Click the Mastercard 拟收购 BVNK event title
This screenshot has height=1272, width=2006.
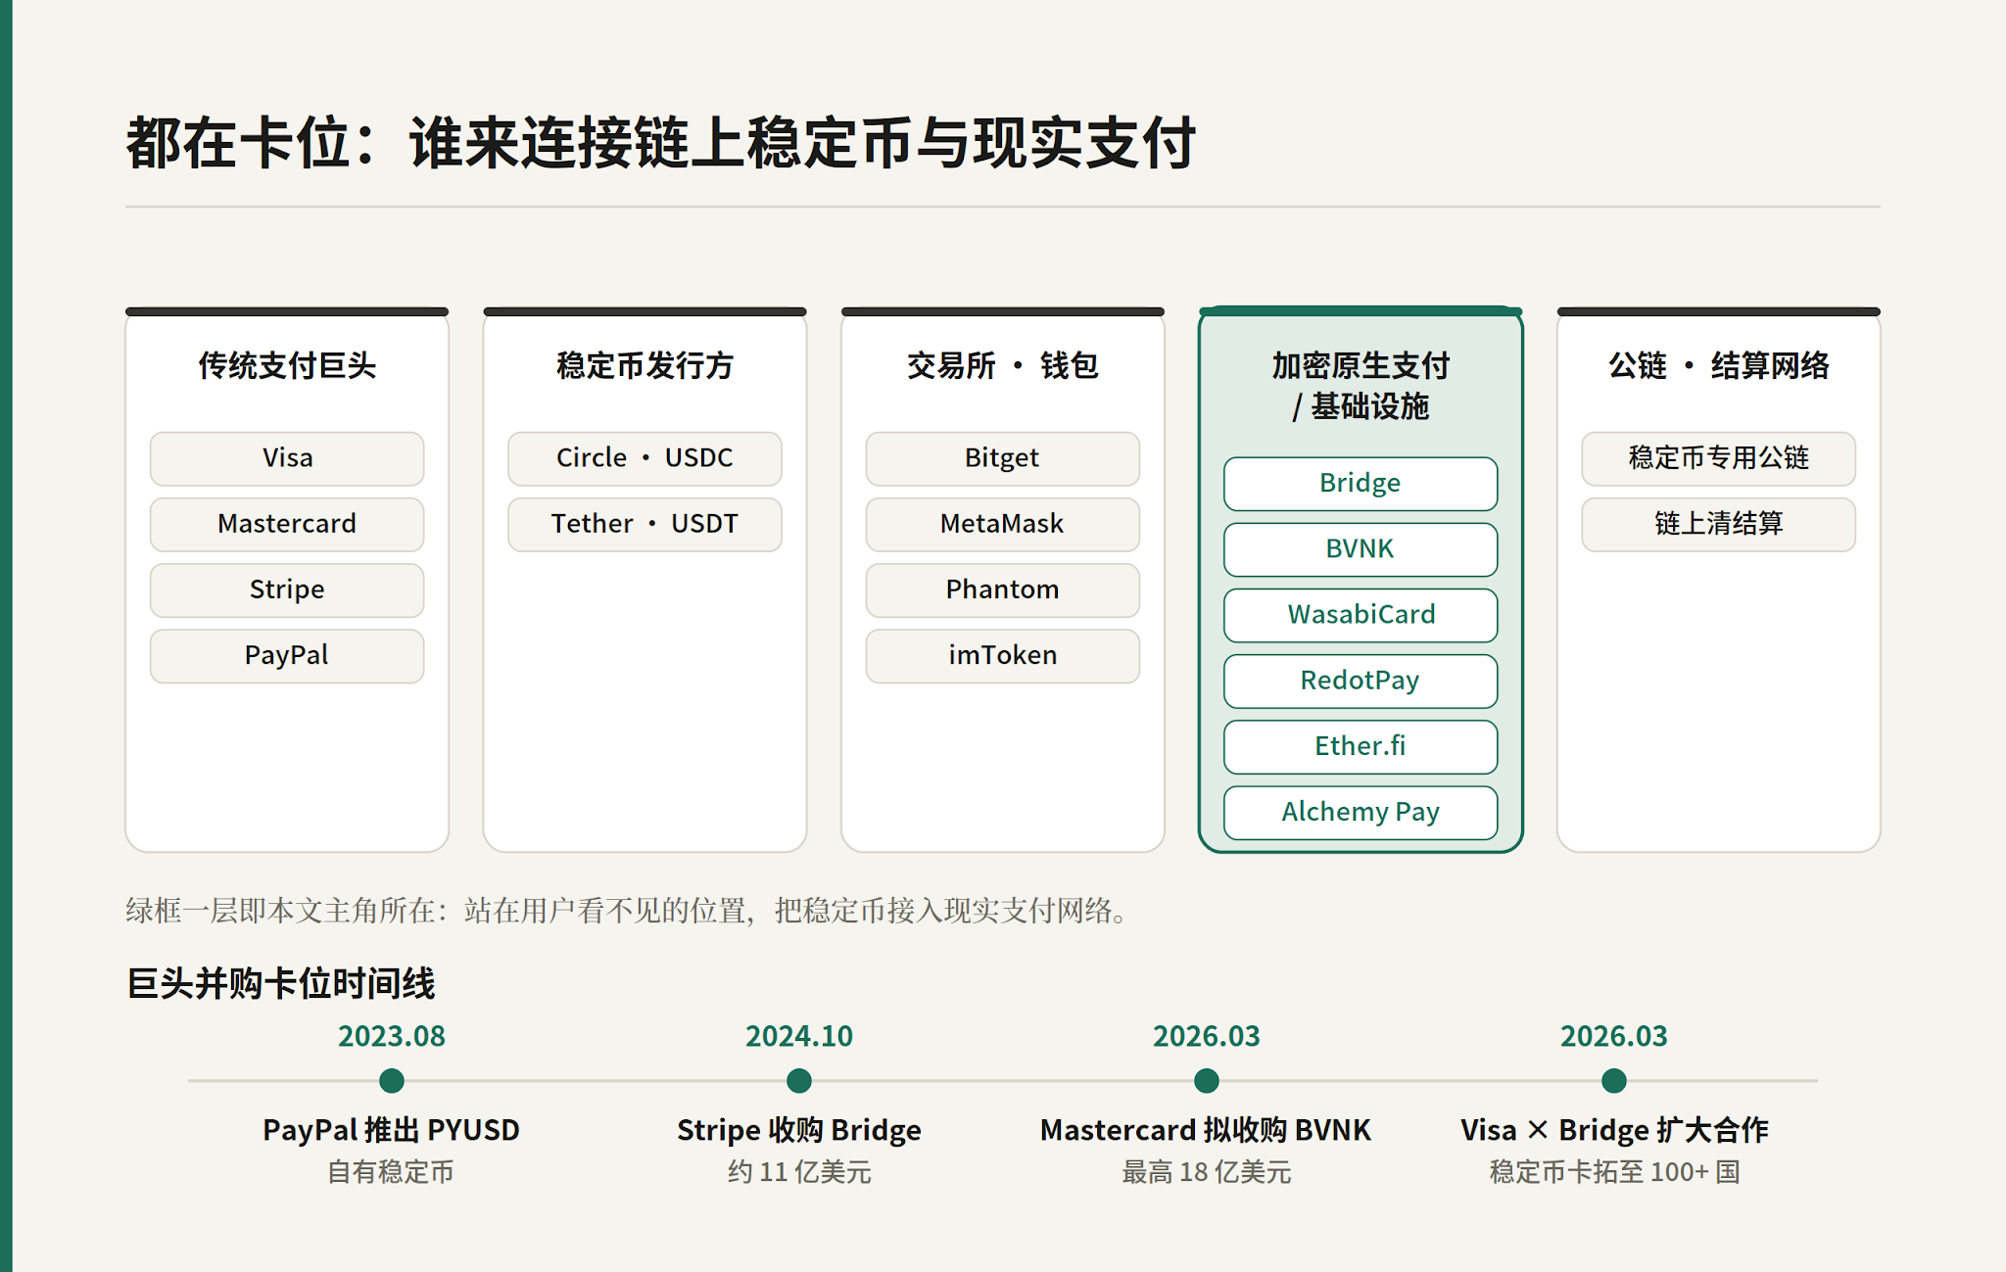pos(1207,1130)
